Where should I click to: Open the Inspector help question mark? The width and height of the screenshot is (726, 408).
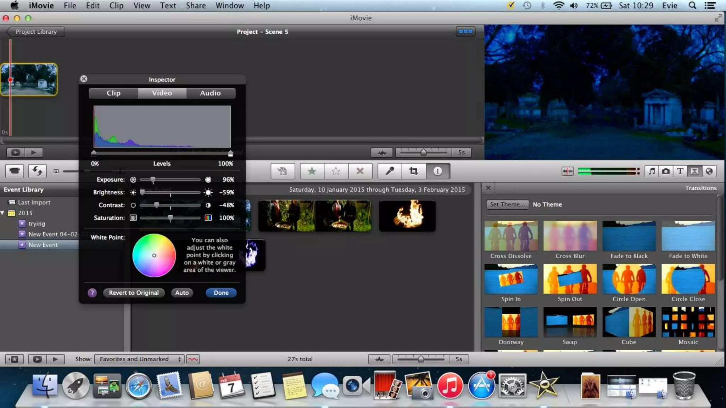92,293
